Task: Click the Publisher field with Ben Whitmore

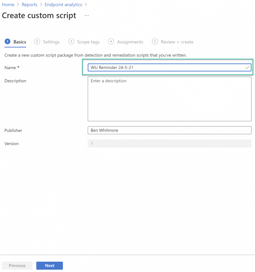Action: pos(170,130)
